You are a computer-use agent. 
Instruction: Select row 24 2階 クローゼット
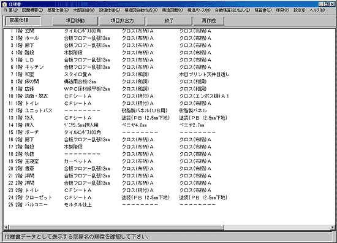(x=118, y=198)
